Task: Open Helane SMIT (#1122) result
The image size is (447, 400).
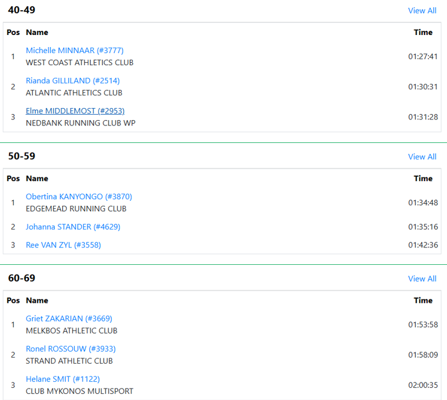Action: [x=63, y=379]
